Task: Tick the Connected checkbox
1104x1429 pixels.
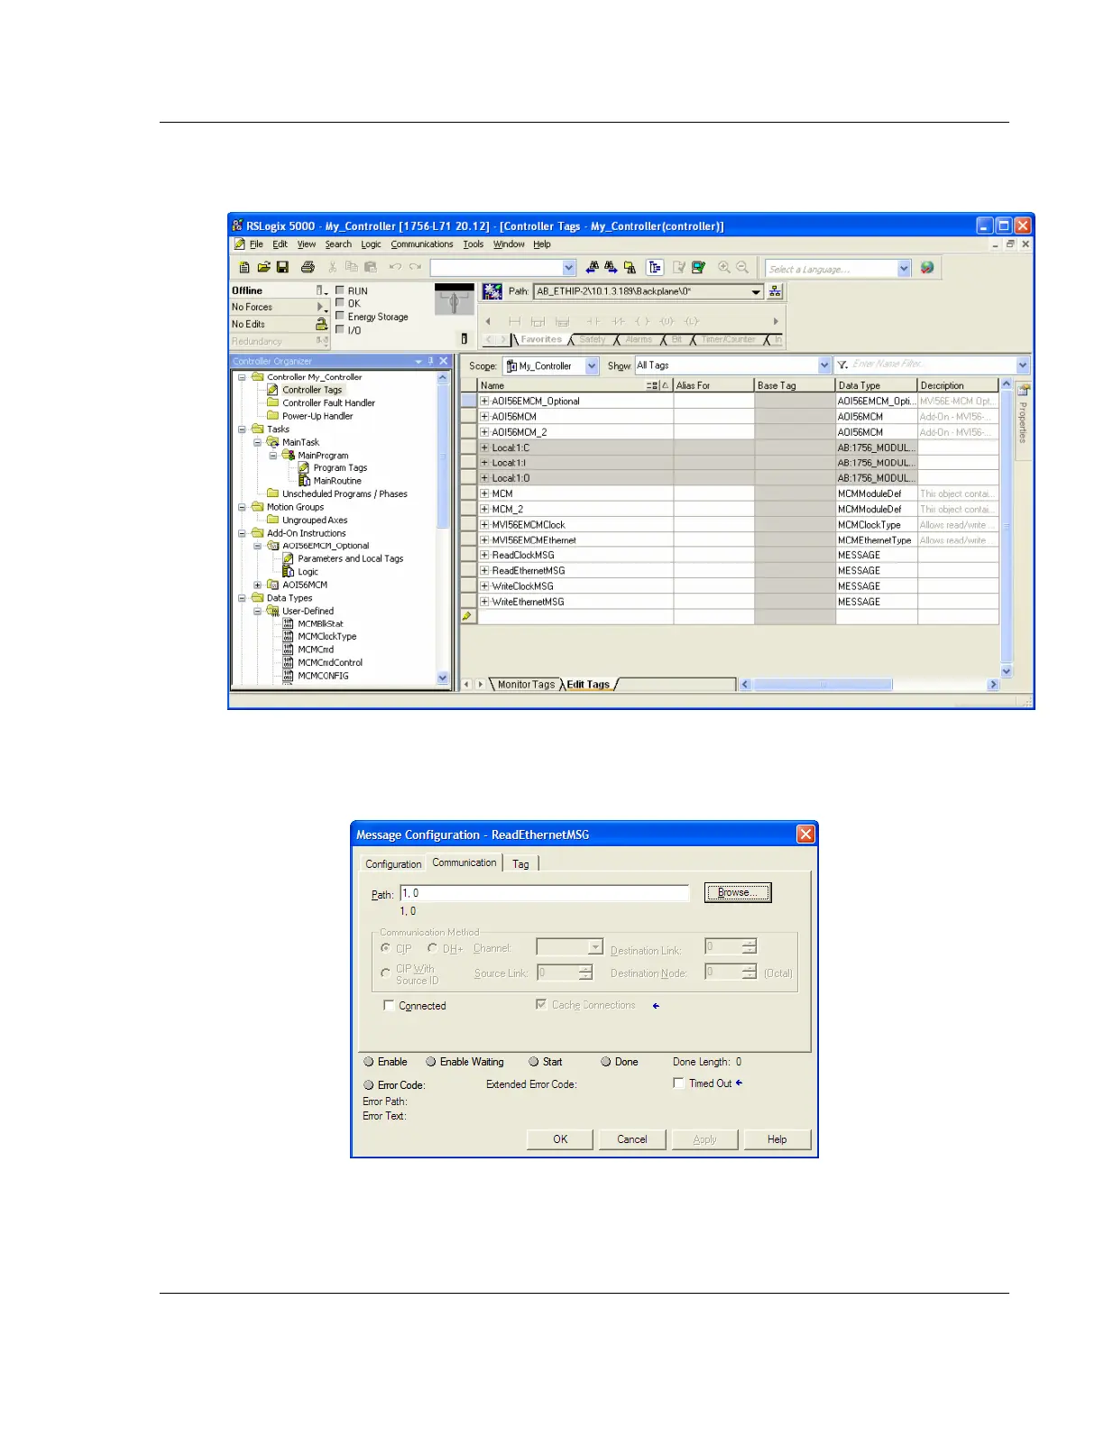Action: 389,1006
